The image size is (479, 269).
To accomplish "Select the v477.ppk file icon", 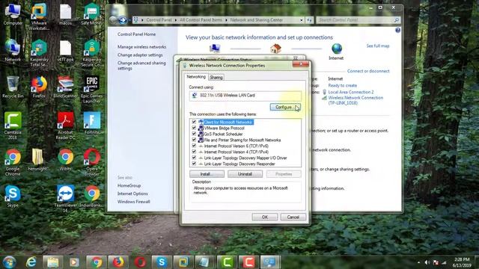I will tap(65, 51).
